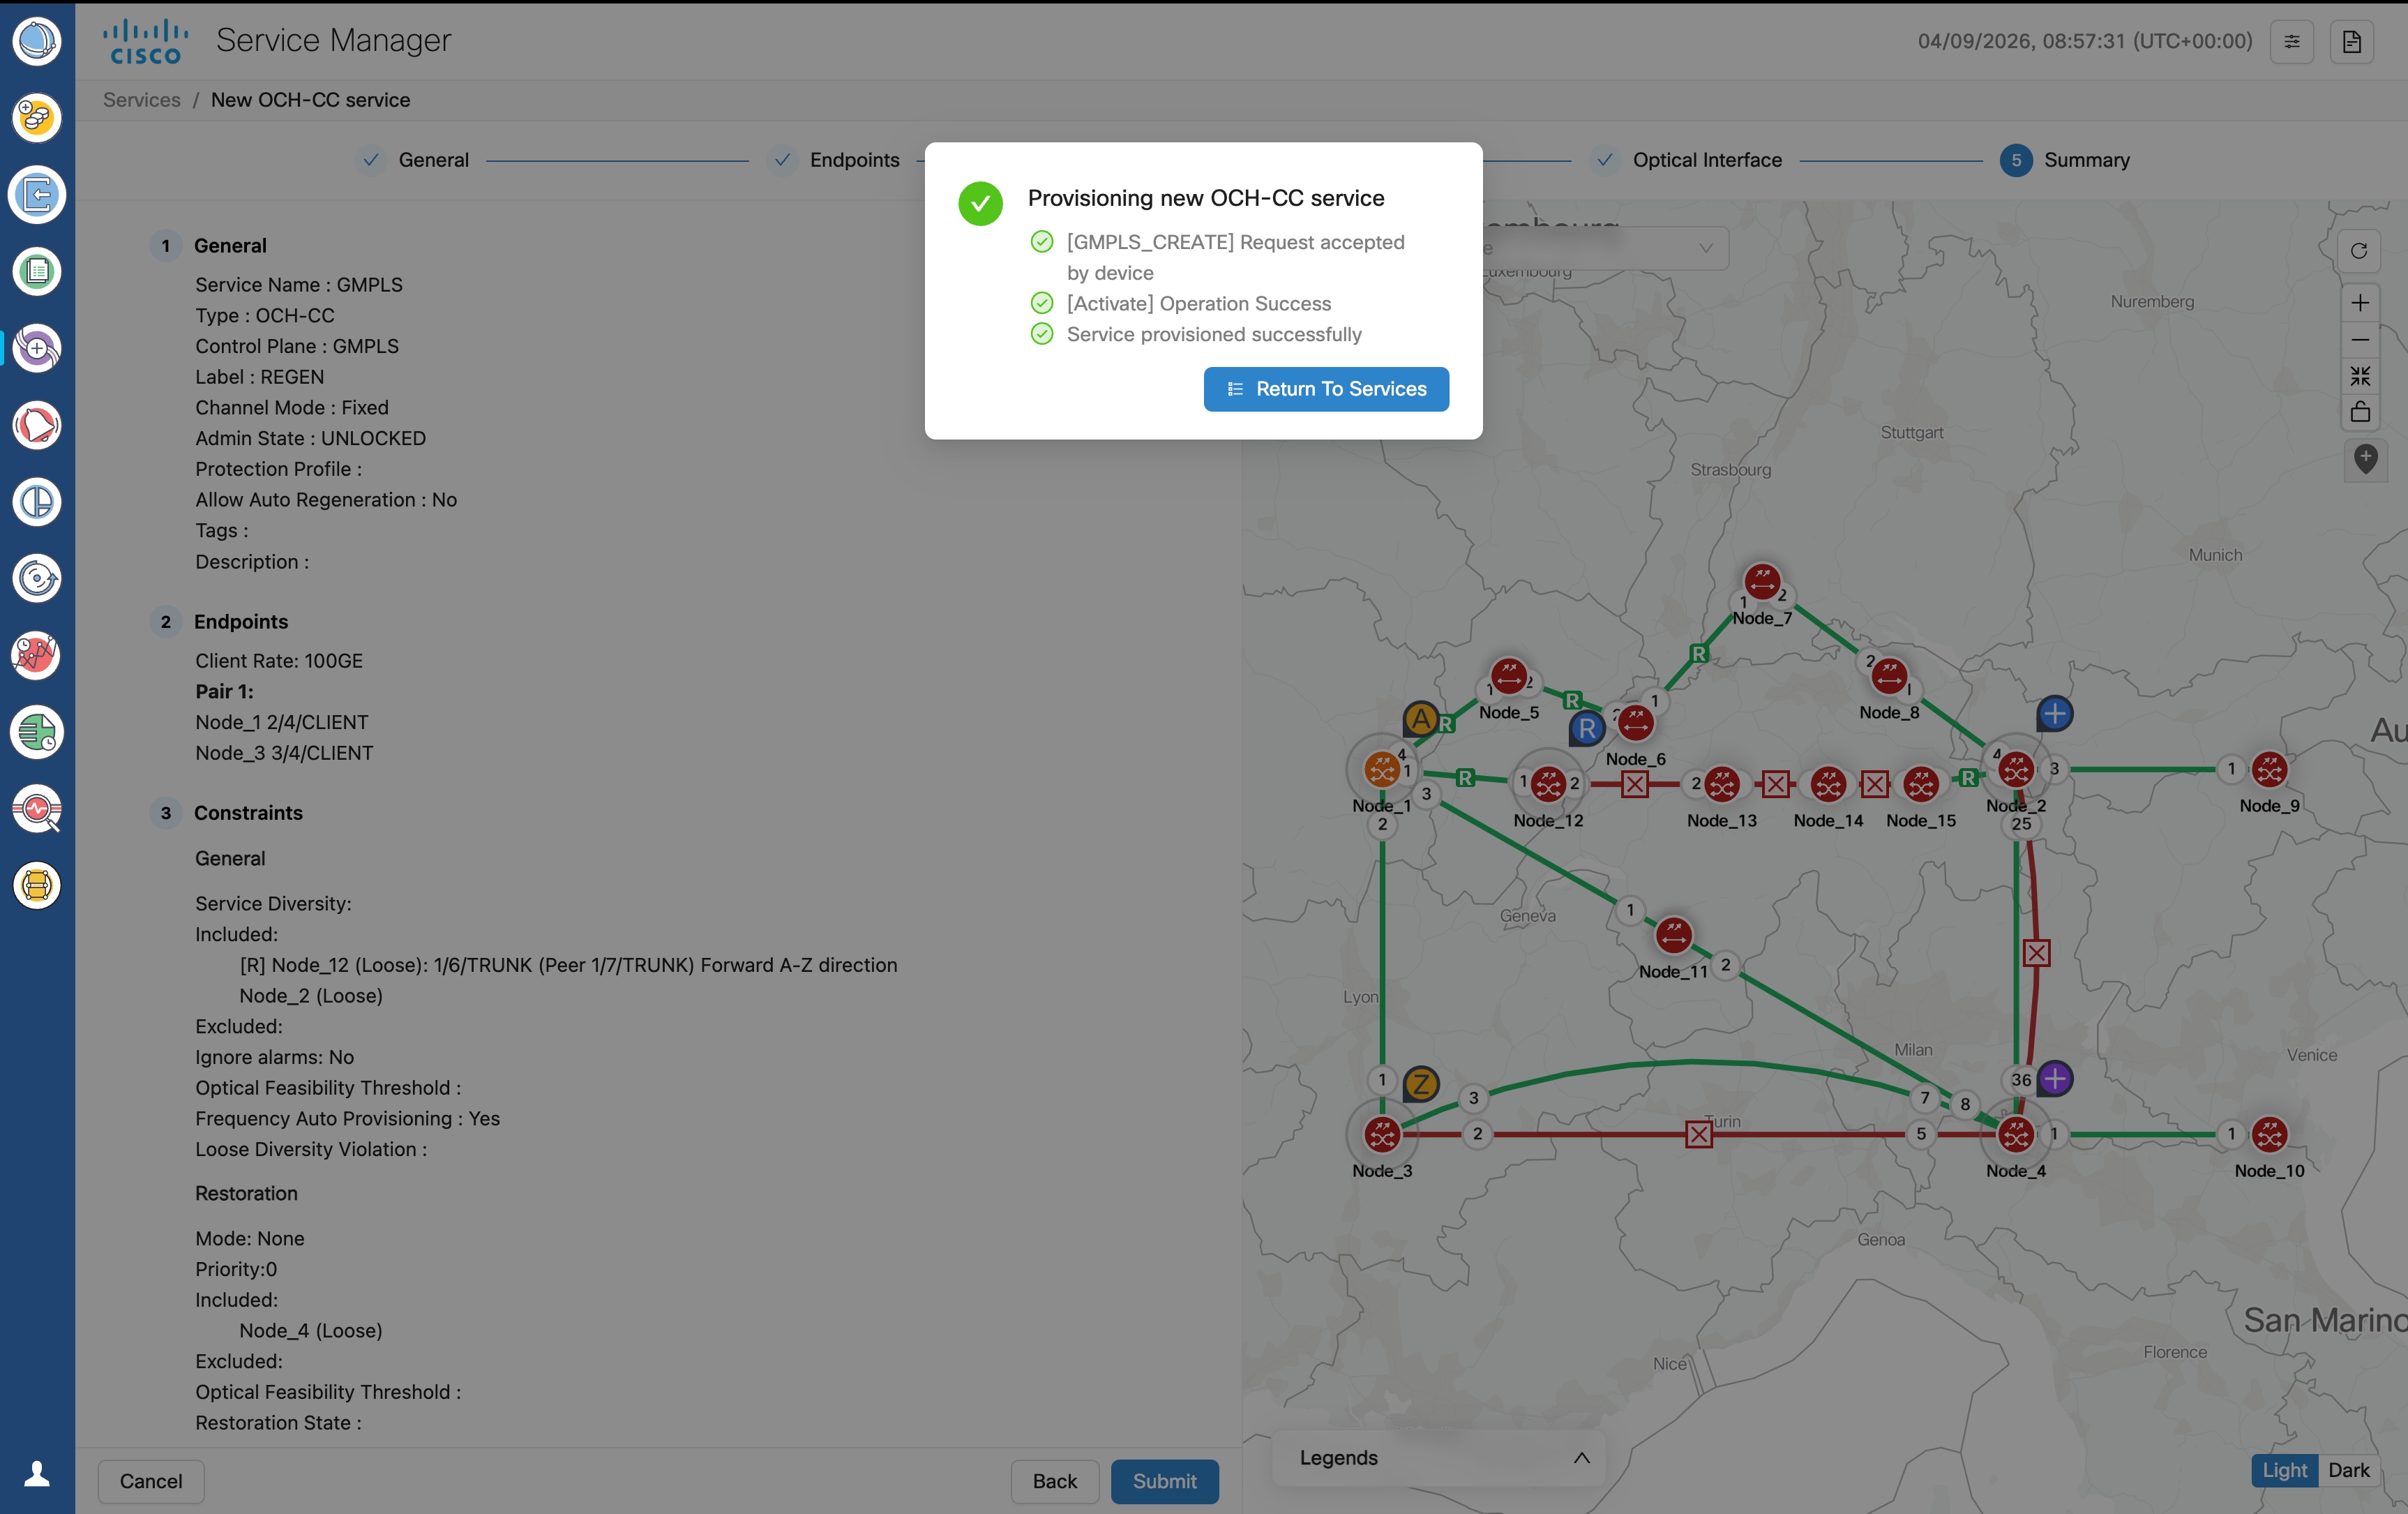The width and height of the screenshot is (2408, 1514).
Task: Click the Services breadcrumb link
Action: click(141, 100)
